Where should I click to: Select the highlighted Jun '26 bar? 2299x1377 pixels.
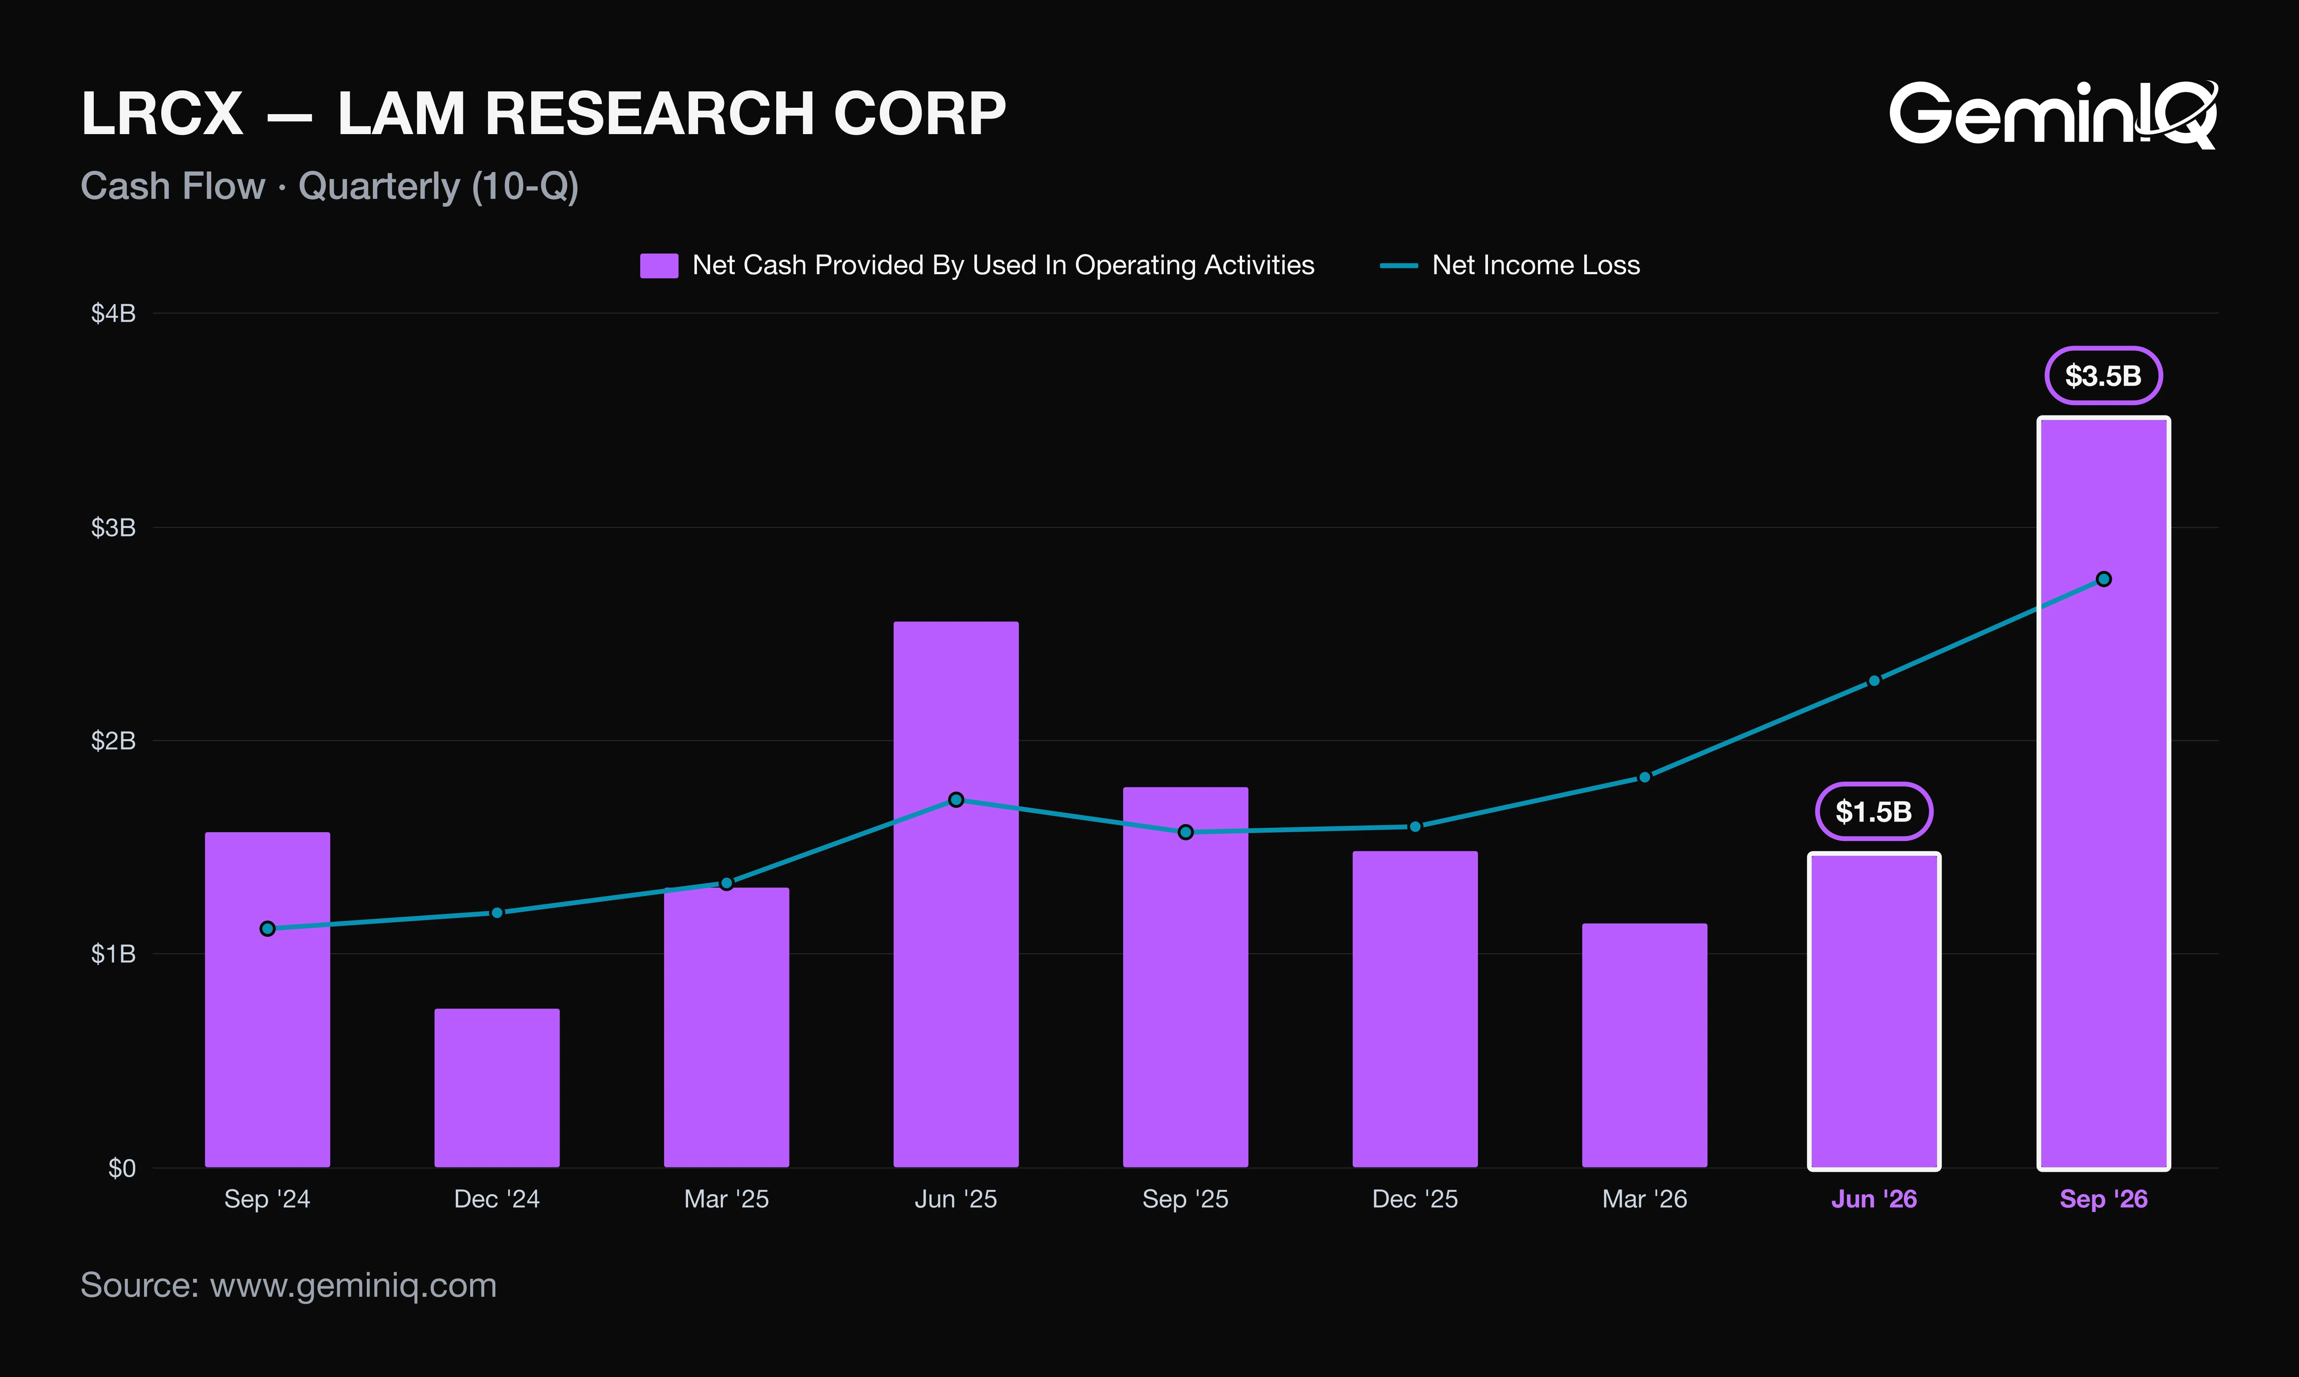point(1874,1011)
